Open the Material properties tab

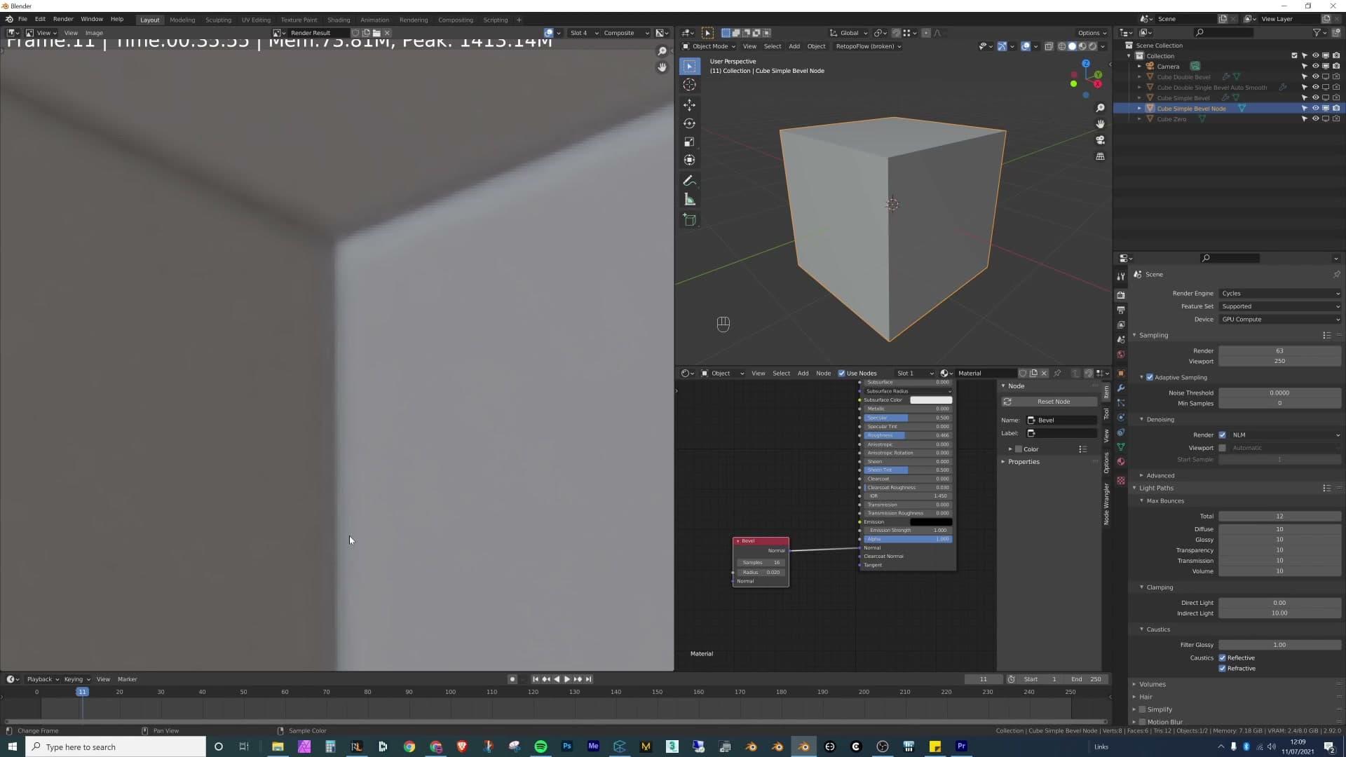[x=1121, y=462]
